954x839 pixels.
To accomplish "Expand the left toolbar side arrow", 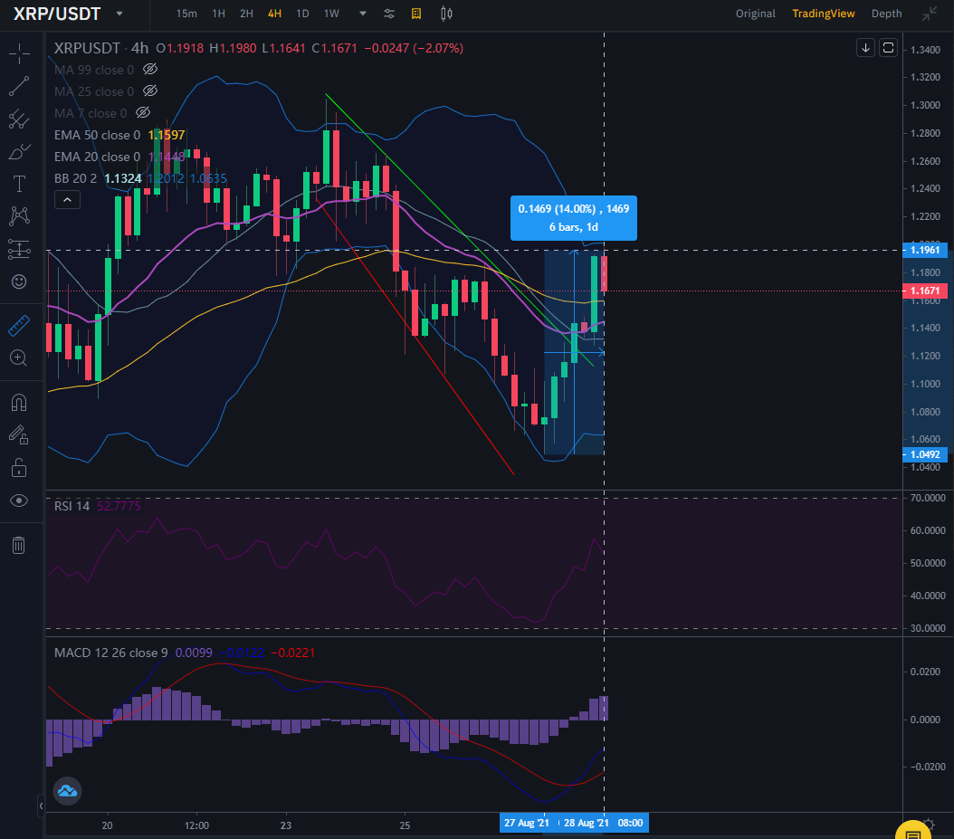I will (x=41, y=806).
